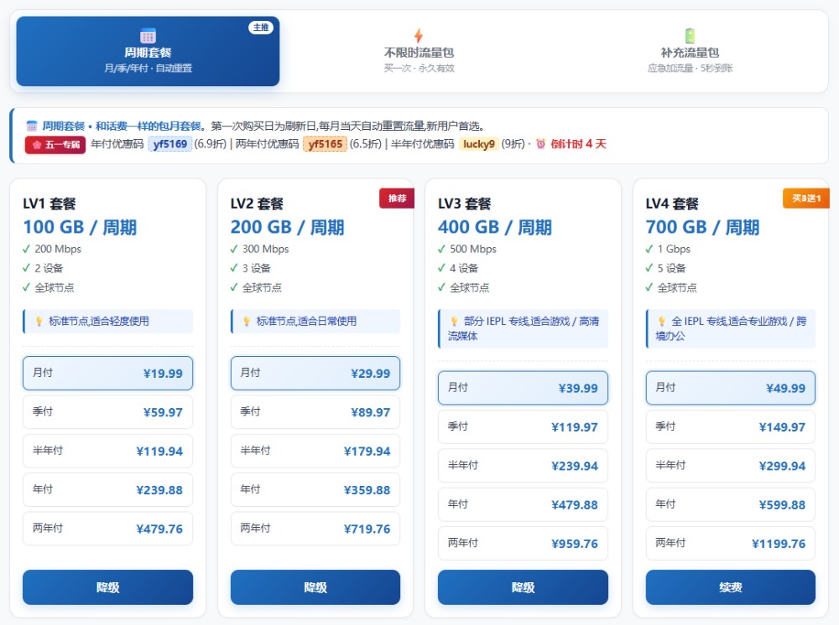Select LV1 半年付 ¥119.94 option
This screenshot has height=625, width=839.
click(x=107, y=451)
